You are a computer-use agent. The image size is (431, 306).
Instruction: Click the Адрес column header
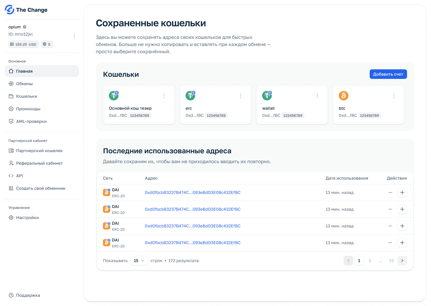coord(151,178)
